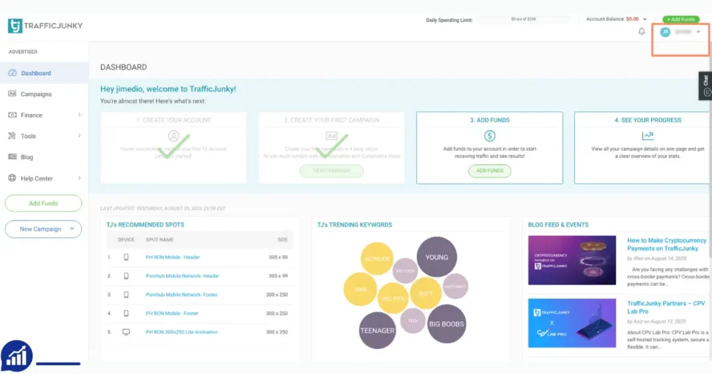Click the Daily Spending Limit progress bar

click(523, 19)
